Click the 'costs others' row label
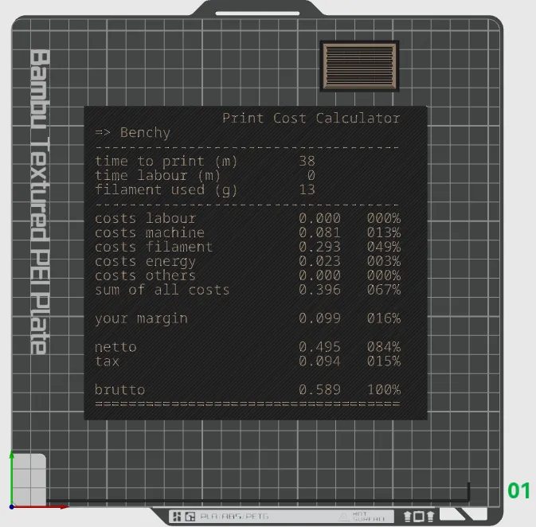This screenshot has height=527, width=536. tap(145, 275)
